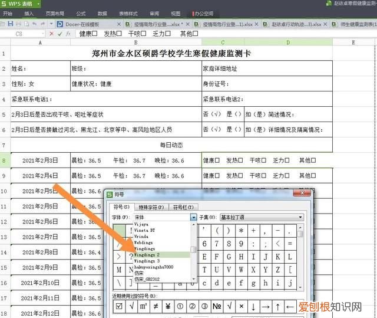Insert the ≠ recent symbol
The width and height of the screenshot is (377, 318).
(x=156, y=306)
